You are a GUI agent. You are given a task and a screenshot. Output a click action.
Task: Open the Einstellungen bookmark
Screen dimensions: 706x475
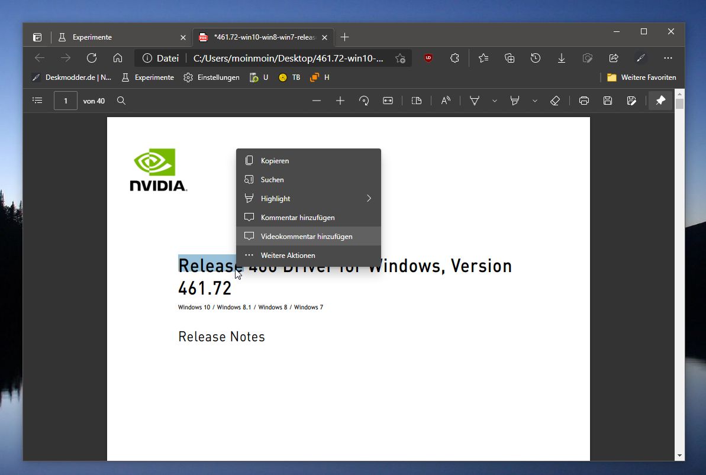[x=212, y=77]
